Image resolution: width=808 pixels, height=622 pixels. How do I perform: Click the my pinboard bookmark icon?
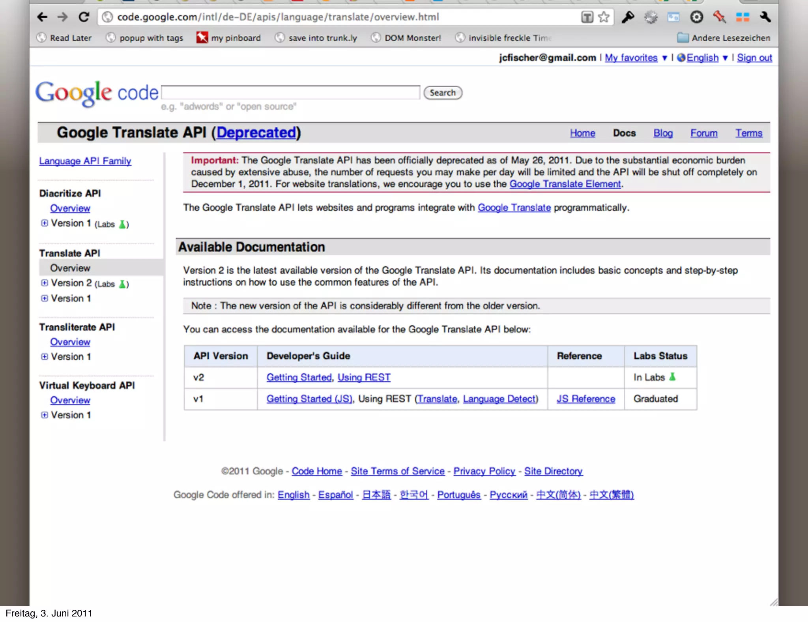click(202, 38)
